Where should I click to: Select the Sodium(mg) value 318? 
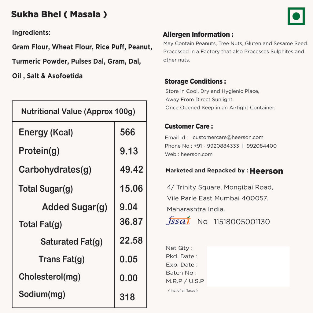127,297
